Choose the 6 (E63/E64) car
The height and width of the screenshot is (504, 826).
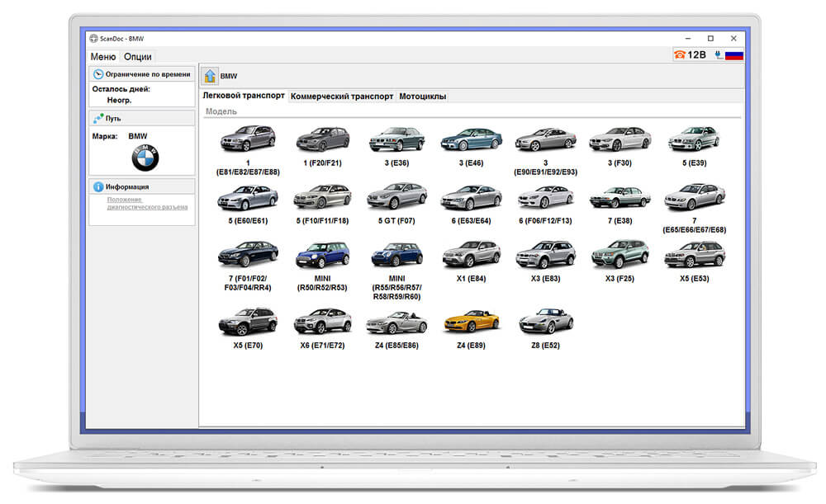(x=471, y=204)
